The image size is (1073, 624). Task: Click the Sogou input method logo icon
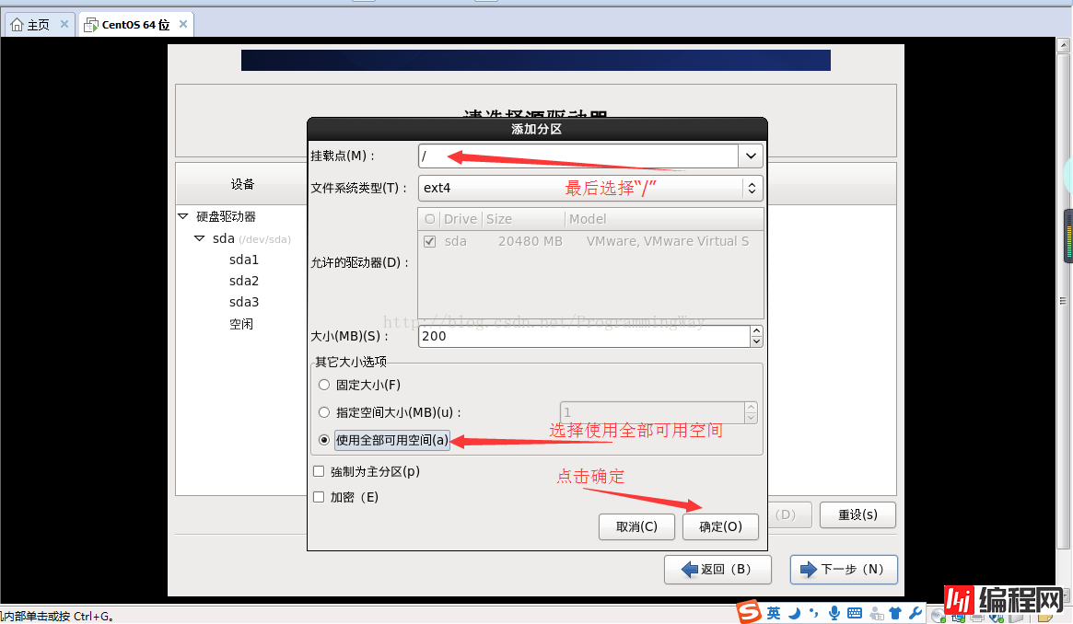[x=749, y=612]
